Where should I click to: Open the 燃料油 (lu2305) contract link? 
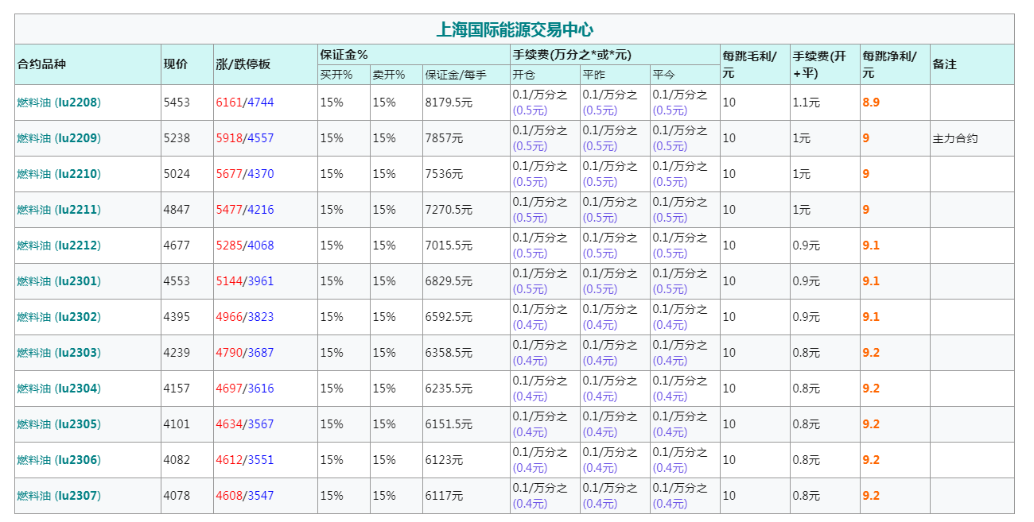[x=59, y=424]
